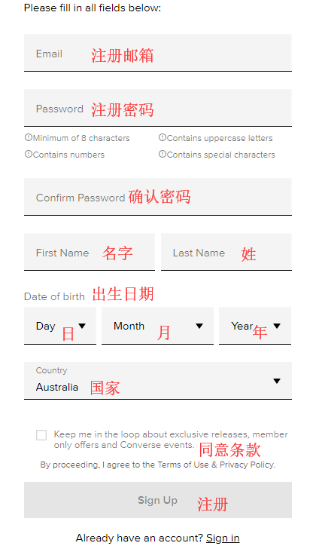The width and height of the screenshot is (316, 546).
Task: Click the Minimum of 8 characters info icon
Action: click(x=28, y=137)
